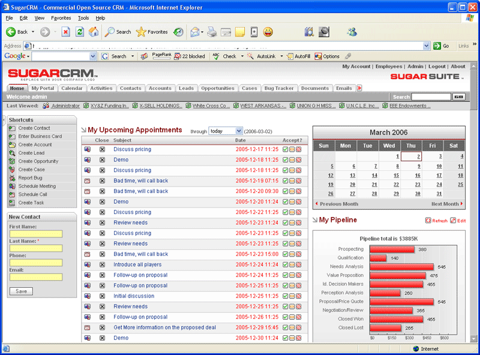Open Google toolbar Options
Image resolution: width=480 pixels, height=355 pixels.
(x=327, y=56)
